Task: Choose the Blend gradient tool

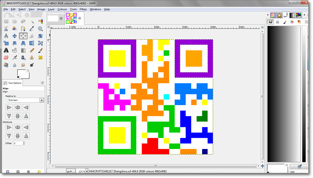Action: [x=23, y=50]
